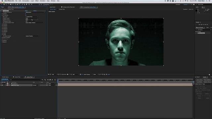Screen dimensions: 212x119
Task: Step to the previous frame in Preview panel
Action: click(x=201, y=25)
